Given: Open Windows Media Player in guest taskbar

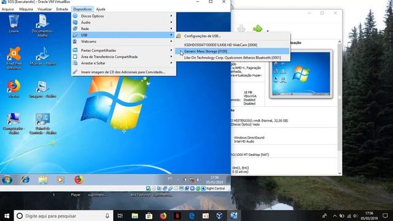Looking at the screenshot, I should click(x=60, y=180).
